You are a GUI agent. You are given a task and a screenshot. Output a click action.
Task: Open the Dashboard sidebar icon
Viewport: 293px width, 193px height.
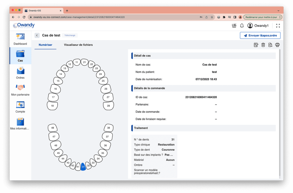(x=20, y=37)
